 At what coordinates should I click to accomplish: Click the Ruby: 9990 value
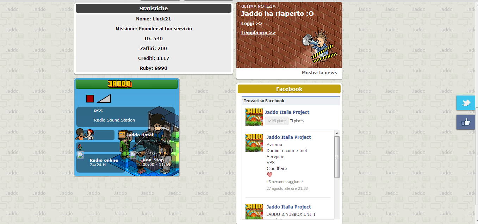[x=154, y=68]
